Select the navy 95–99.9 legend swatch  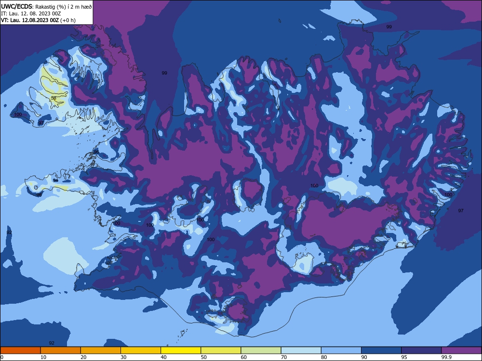click(x=421, y=350)
